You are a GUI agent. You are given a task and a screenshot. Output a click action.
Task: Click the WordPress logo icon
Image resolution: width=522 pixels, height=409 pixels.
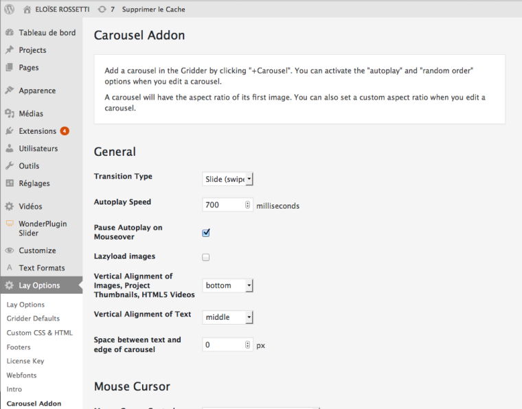(x=9, y=10)
